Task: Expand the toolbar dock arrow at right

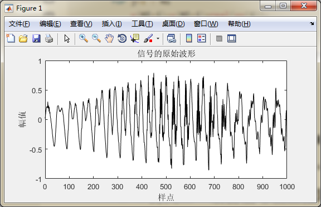Action: (312, 24)
